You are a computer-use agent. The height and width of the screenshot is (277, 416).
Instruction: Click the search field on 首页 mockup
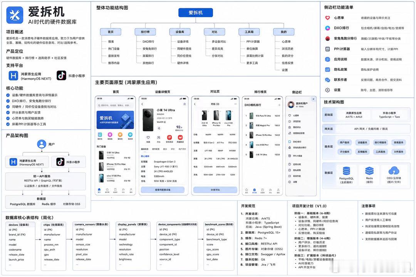coord(115,105)
